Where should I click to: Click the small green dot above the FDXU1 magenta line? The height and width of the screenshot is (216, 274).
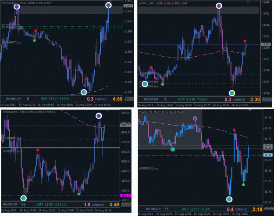(79, 194)
